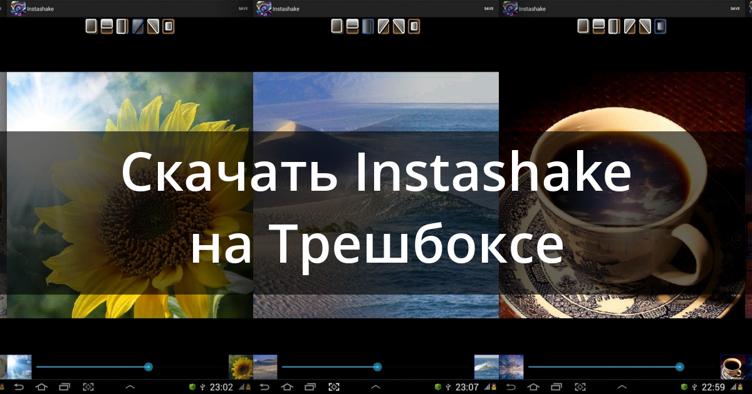Pick the sunny sky source thumbnail

coord(19,367)
